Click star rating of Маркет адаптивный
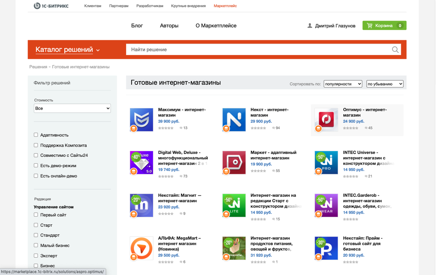This screenshot has width=436, height=275. (258, 171)
